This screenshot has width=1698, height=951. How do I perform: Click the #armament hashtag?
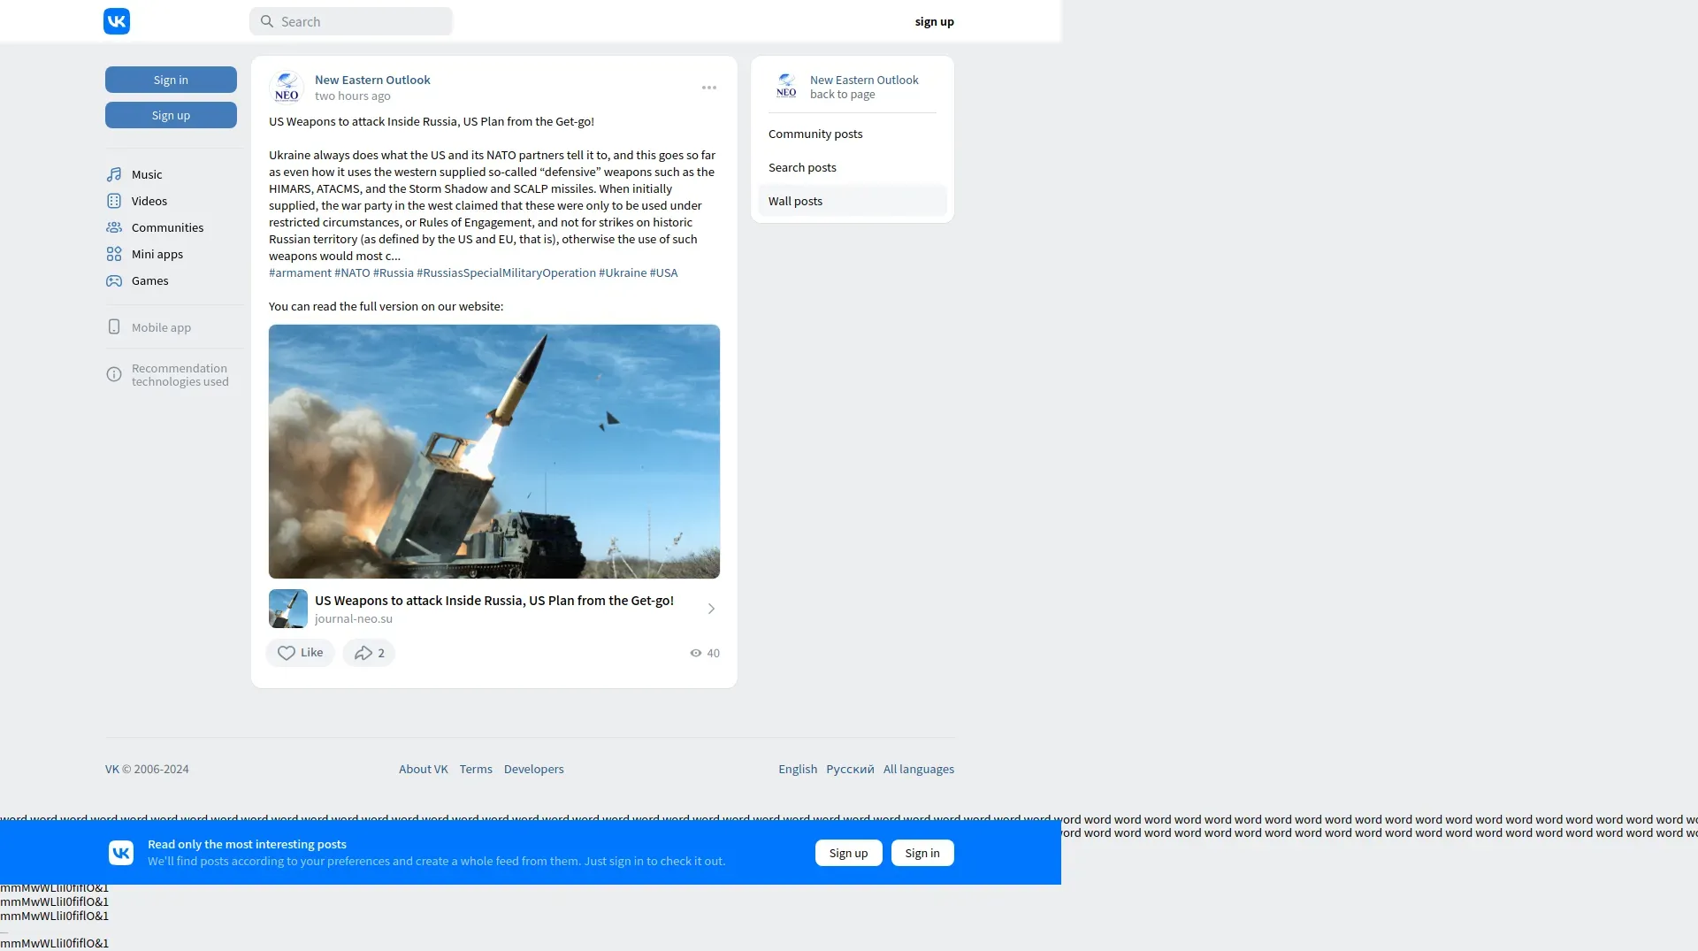coord(300,272)
